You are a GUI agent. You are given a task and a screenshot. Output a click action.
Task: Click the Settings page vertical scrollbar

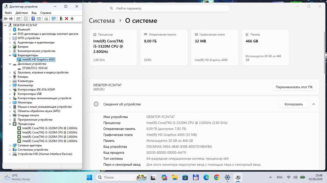point(324,52)
